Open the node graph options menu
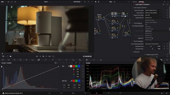Image resolution: width=170 pixels, height=95 pixels. [129, 2]
